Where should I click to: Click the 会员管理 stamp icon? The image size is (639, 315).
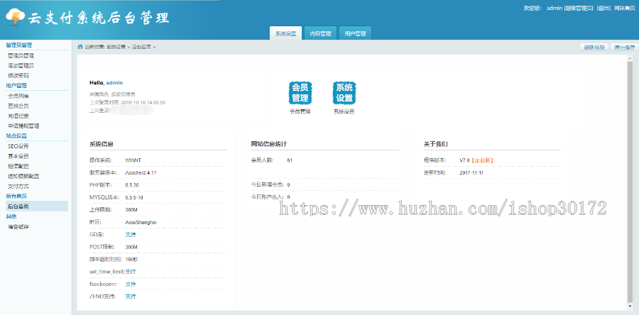coord(300,93)
